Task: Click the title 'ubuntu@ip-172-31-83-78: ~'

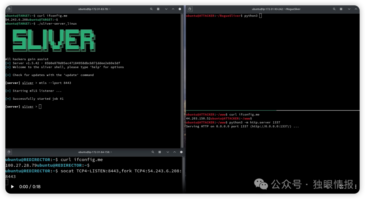Action: point(94,9)
